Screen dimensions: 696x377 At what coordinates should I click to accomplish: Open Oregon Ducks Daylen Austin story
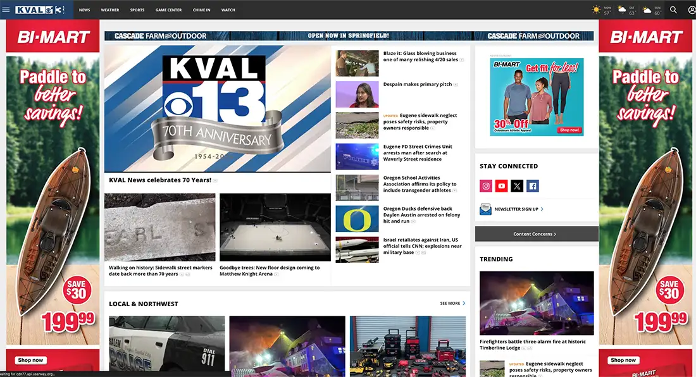(x=421, y=214)
